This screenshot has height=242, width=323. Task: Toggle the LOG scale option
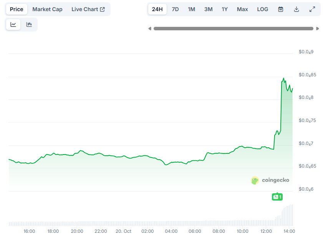tap(262, 9)
